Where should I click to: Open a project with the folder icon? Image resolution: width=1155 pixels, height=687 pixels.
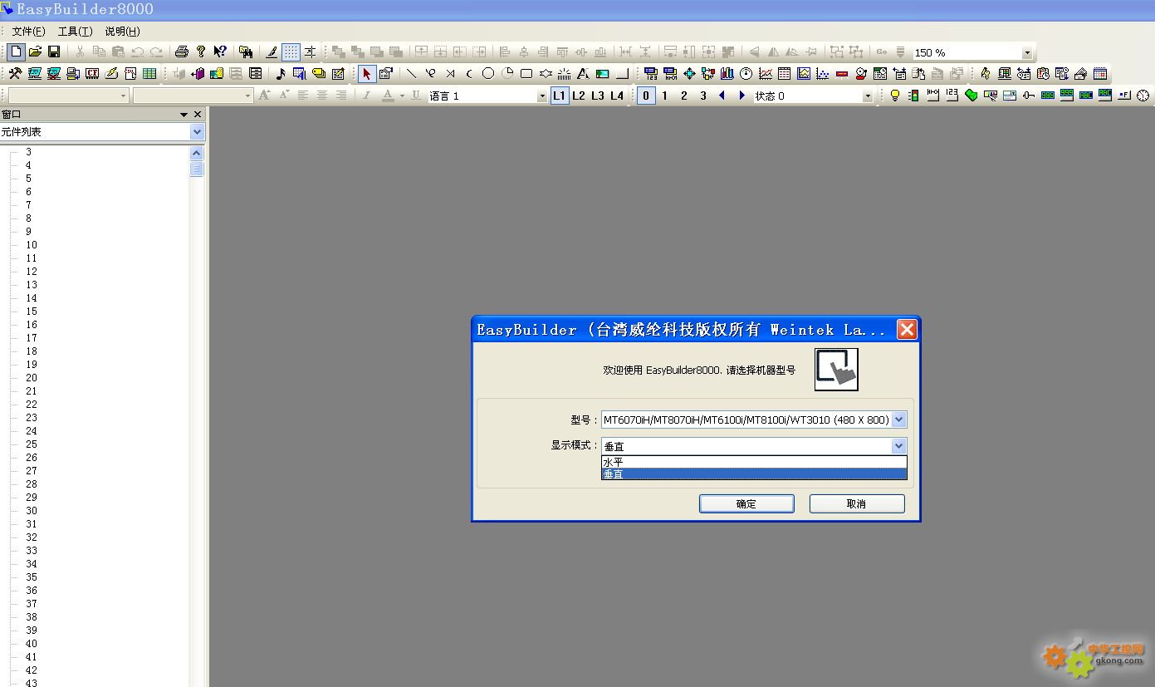35,52
